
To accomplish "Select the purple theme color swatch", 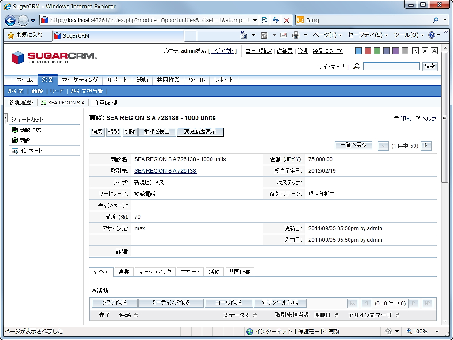I will pyautogui.click(x=395, y=50).
